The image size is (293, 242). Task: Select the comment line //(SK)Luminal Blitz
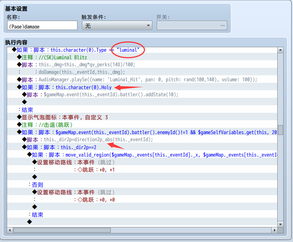coord(142,57)
